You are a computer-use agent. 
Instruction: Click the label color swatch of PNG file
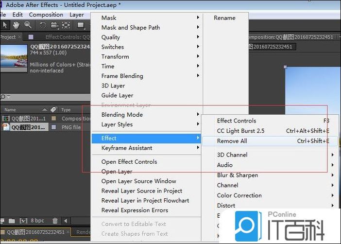[x=54, y=127]
